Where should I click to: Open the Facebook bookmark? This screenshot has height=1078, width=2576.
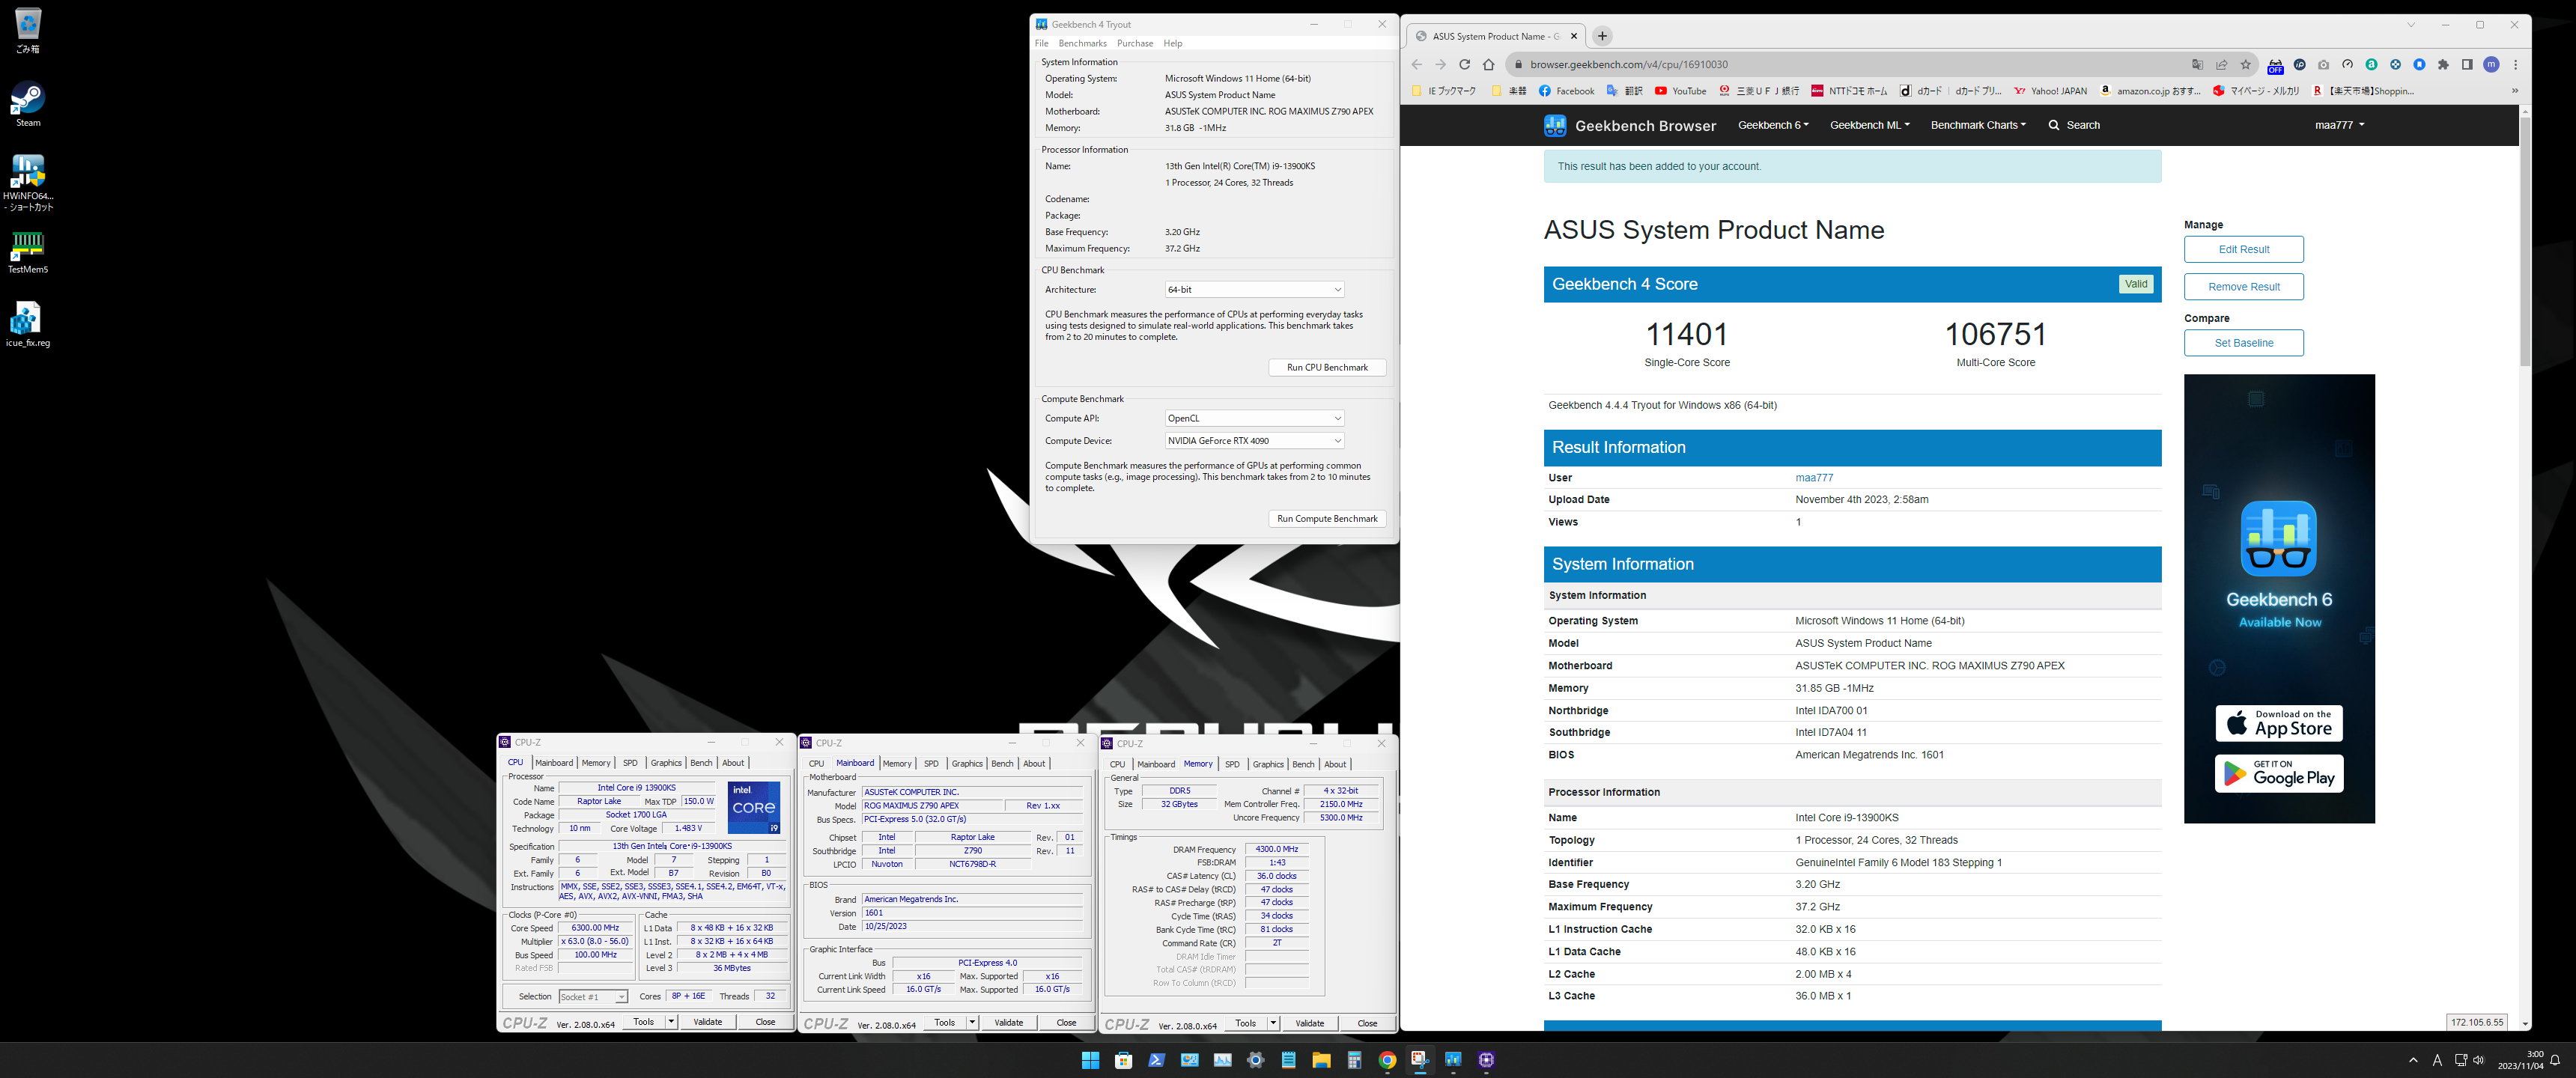(x=1566, y=91)
